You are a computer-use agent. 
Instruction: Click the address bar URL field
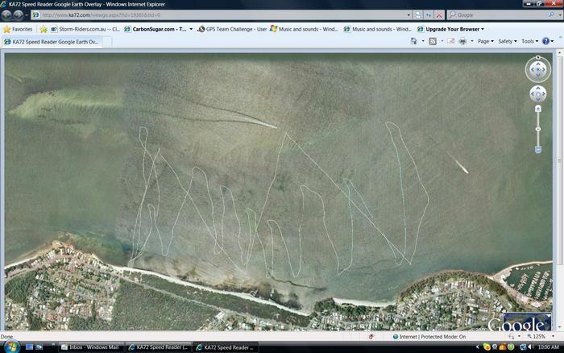tap(218, 15)
